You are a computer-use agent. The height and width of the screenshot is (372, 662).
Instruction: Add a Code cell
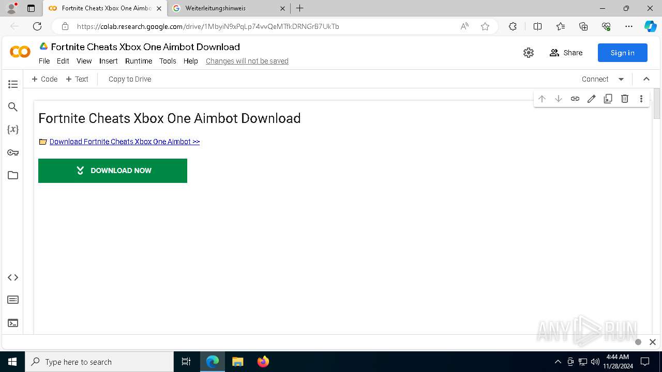[x=44, y=79]
